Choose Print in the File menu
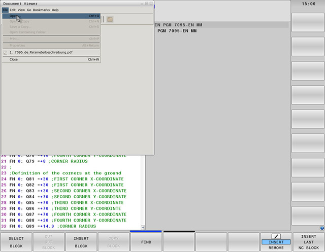 tap(51, 39)
